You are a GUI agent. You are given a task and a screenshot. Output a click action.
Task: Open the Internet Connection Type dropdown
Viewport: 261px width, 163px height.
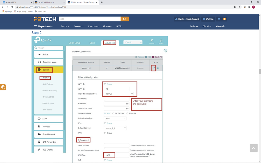(119, 94)
